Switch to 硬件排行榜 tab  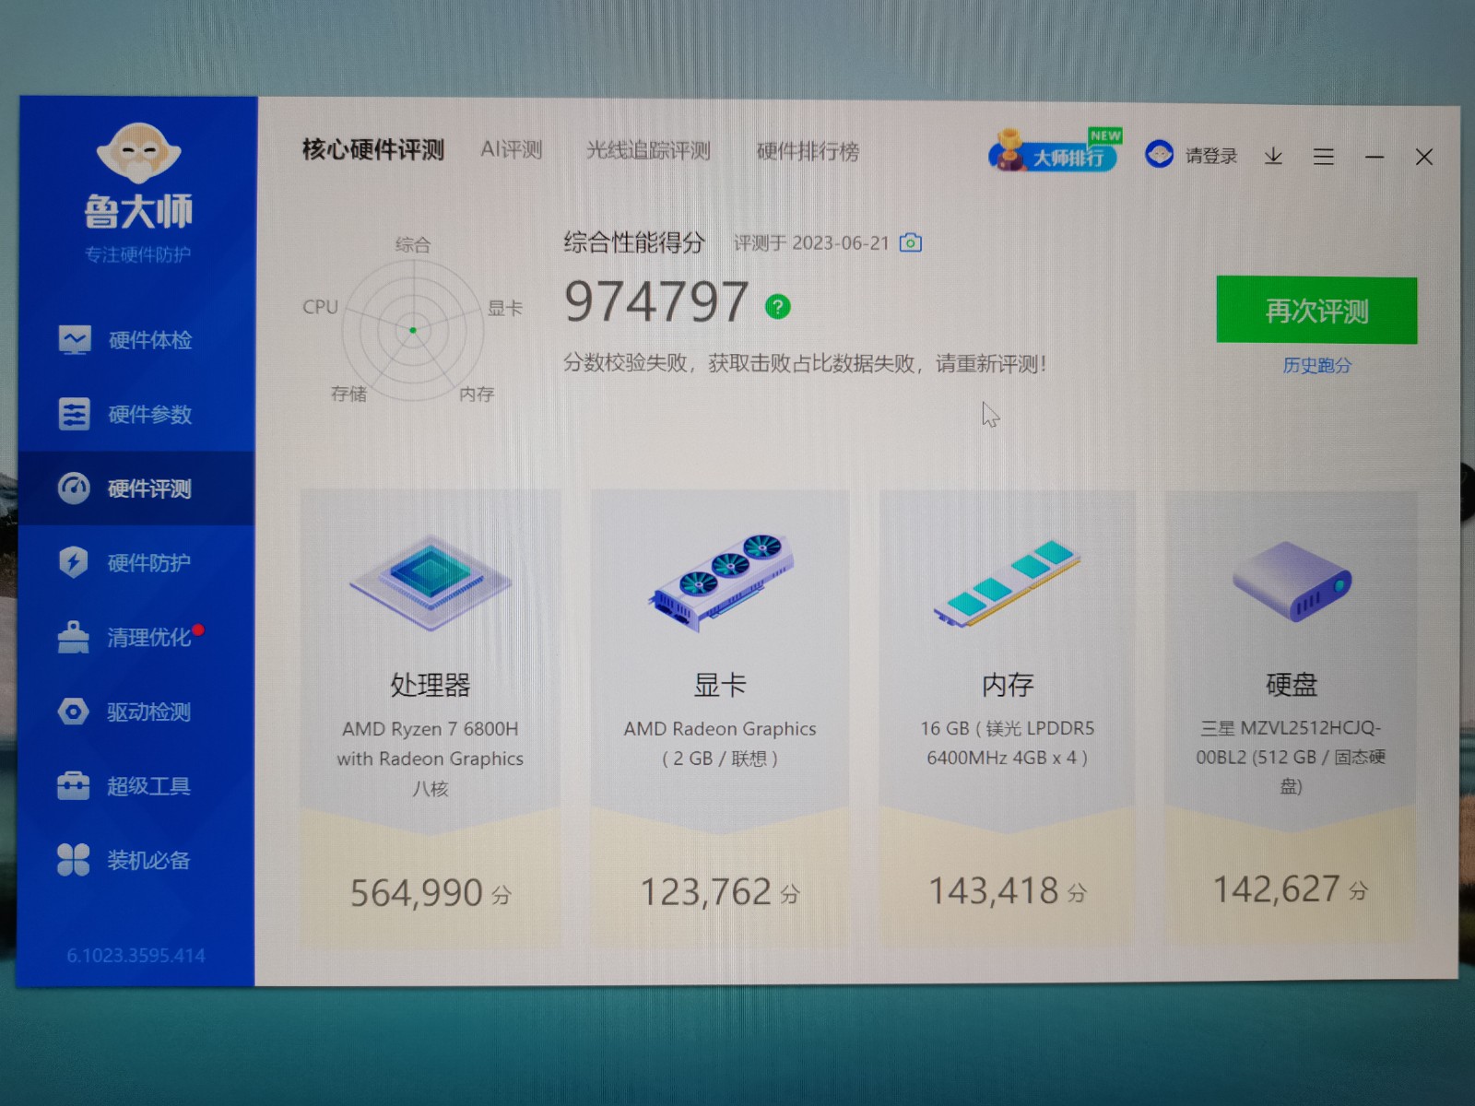tap(808, 151)
